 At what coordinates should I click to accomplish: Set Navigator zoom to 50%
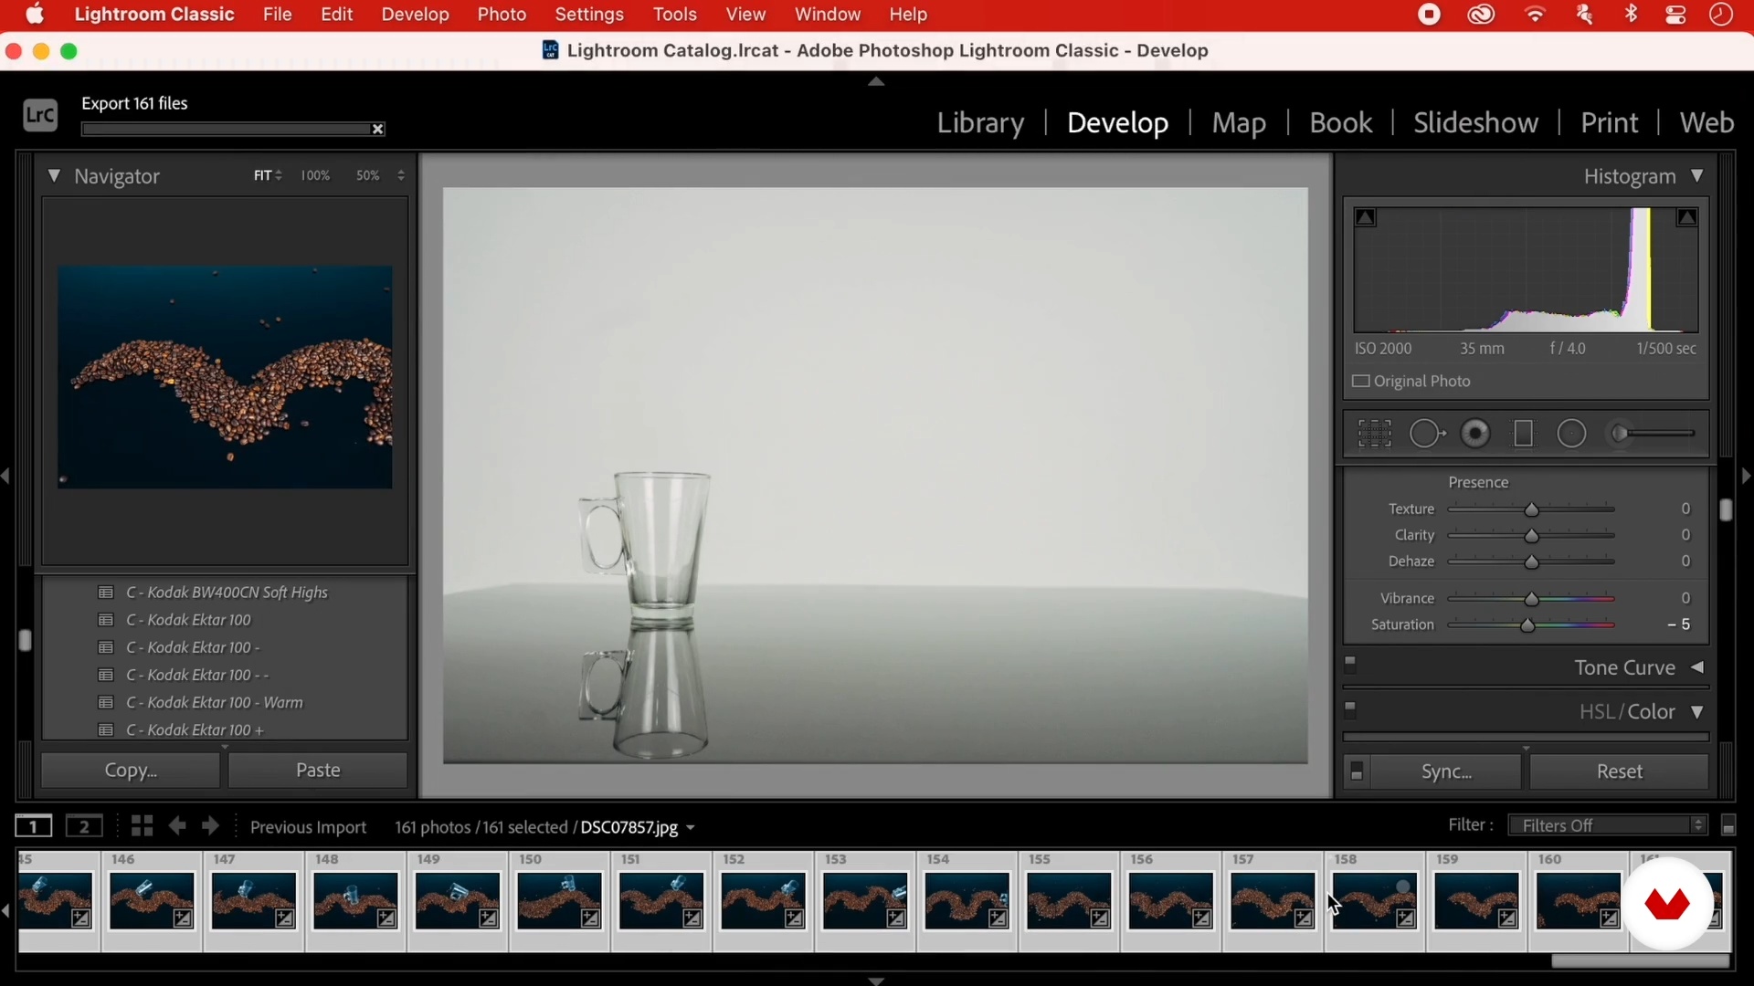tap(367, 175)
